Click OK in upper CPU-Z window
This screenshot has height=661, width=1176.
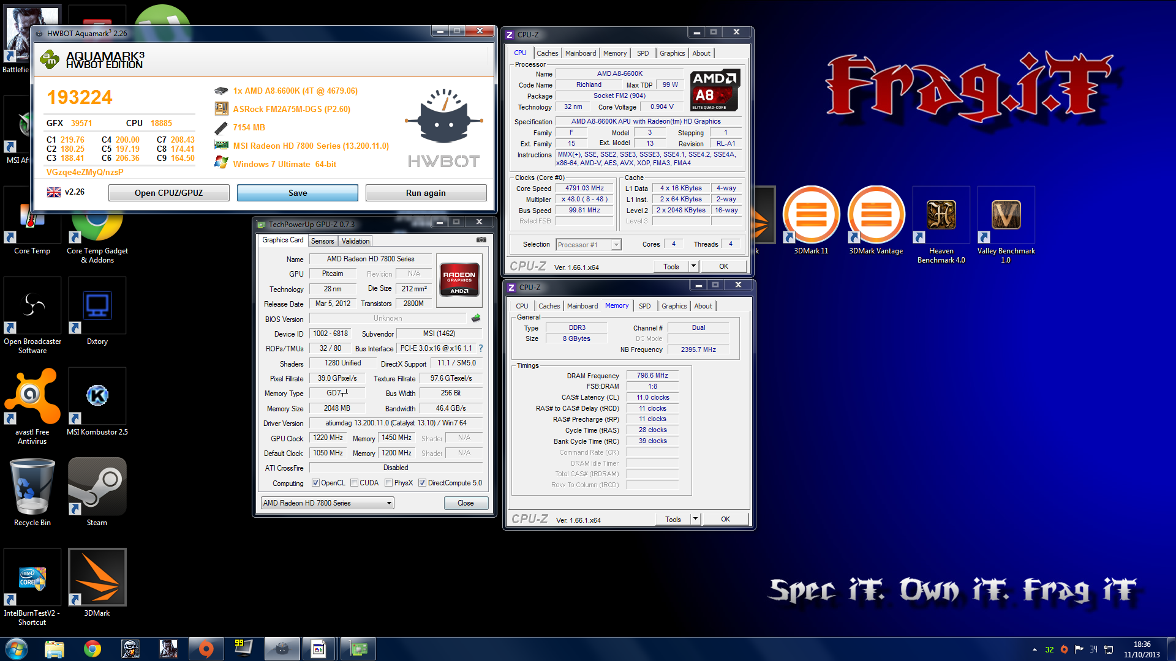click(723, 266)
